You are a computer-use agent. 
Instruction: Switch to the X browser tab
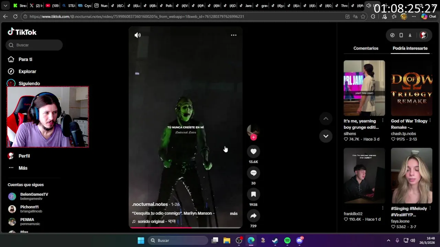pyautogui.click(x=36, y=5)
